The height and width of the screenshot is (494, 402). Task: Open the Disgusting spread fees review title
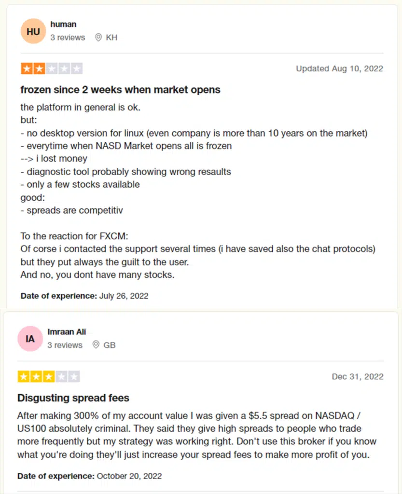tap(73, 398)
